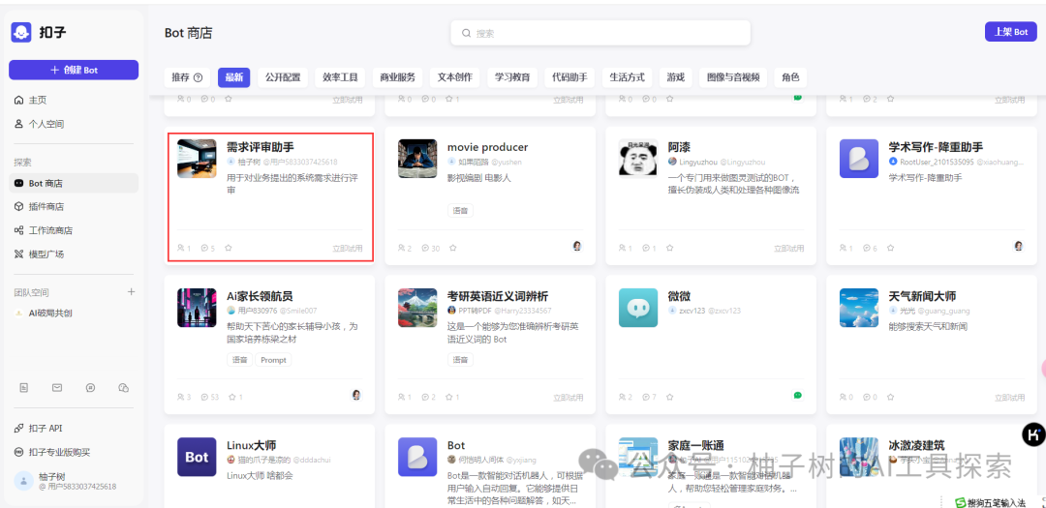Viewport: 1046px width, 508px height.
Task: Star the 天气新闻大师 bot
Action: coord(891,397)
